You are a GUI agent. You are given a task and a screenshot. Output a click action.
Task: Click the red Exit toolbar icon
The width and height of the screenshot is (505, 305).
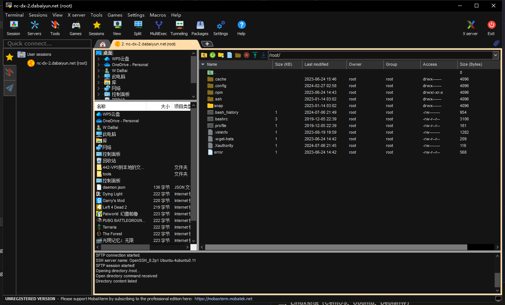(491, 28)
